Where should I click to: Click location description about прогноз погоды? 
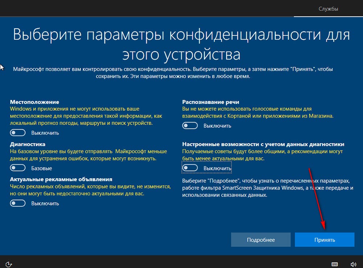pos(86,116)
